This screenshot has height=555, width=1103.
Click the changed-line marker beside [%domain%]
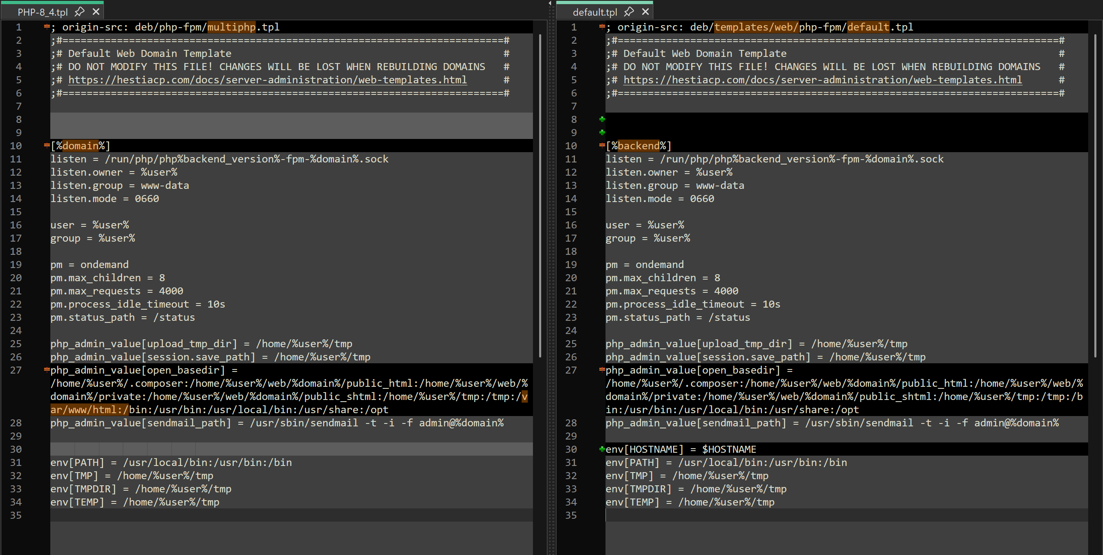pyautogui.click(x=47, y=146)
